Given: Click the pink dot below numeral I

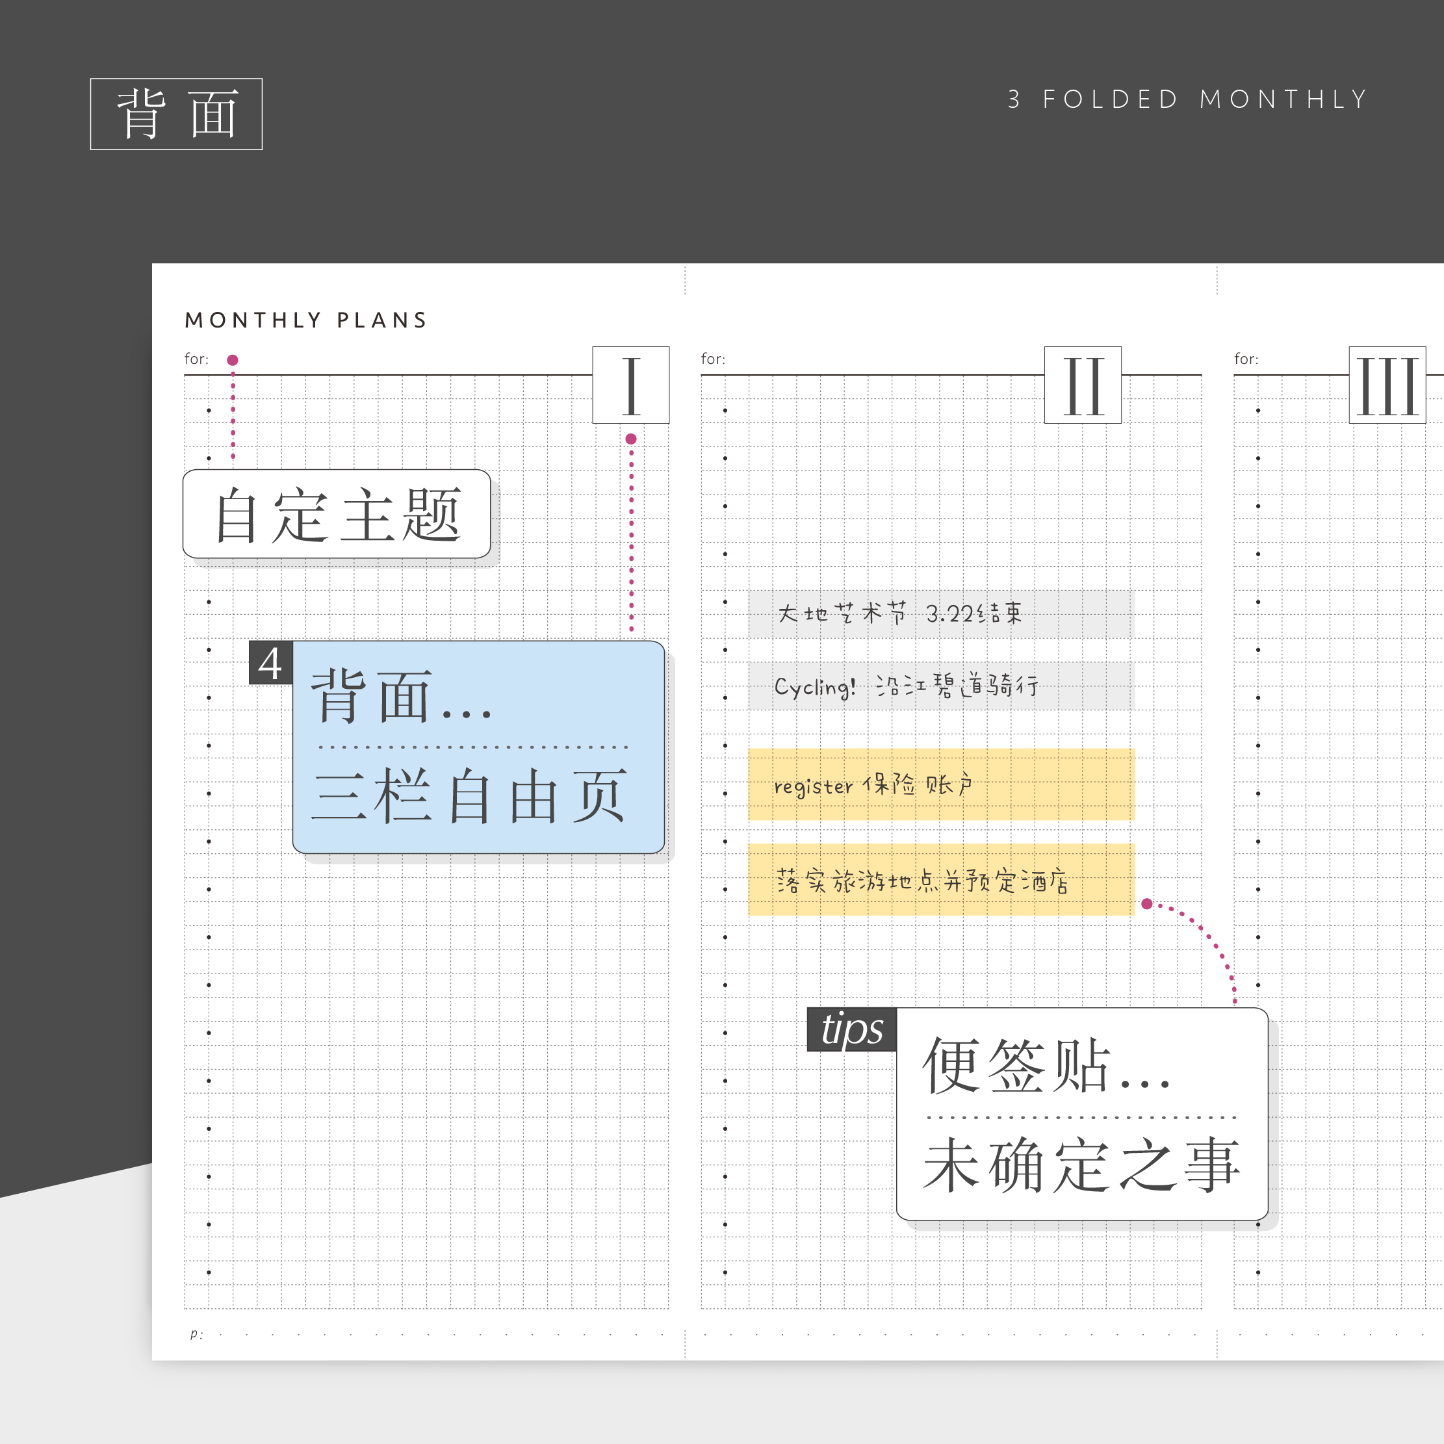Looking at the screenshot, I should coord(631,439).
